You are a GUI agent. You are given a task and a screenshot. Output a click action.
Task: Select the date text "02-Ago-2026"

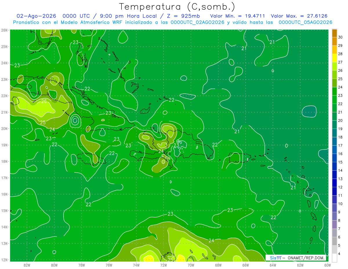(36, 16)
